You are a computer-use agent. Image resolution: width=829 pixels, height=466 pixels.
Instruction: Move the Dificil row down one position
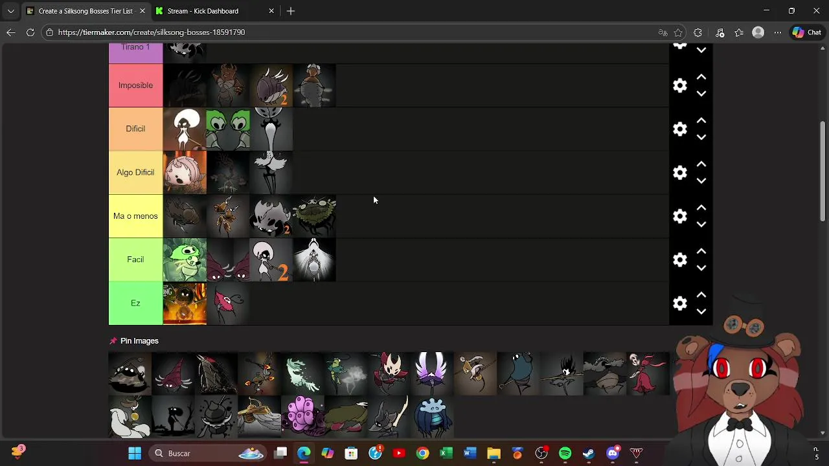tap(701, 137)
